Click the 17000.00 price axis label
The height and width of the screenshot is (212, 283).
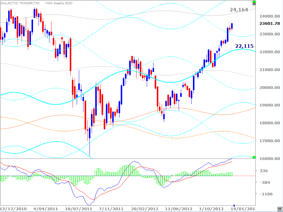[270, 141]
